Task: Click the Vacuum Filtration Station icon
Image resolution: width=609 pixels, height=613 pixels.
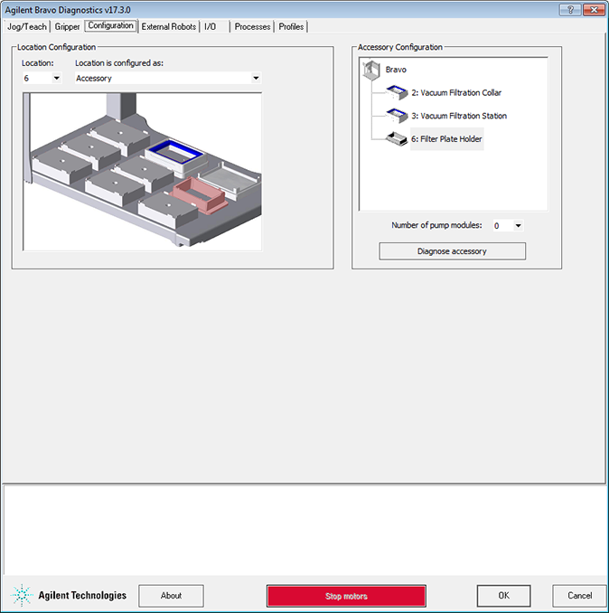Action: click(397, 116)
